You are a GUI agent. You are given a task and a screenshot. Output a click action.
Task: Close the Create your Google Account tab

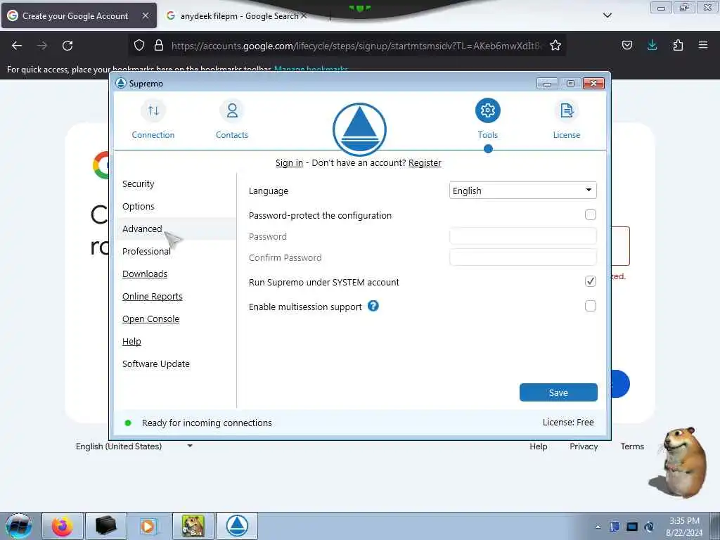click(145, 15)
